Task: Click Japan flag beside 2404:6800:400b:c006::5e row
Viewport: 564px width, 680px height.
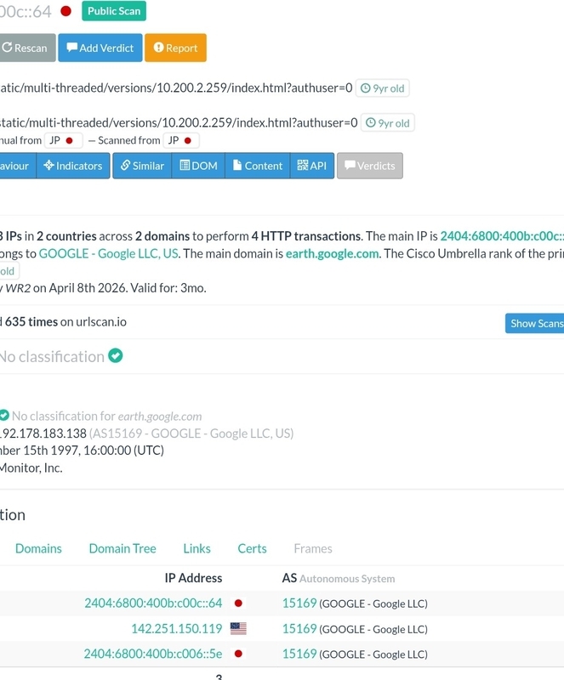Action: pos(238,654)
